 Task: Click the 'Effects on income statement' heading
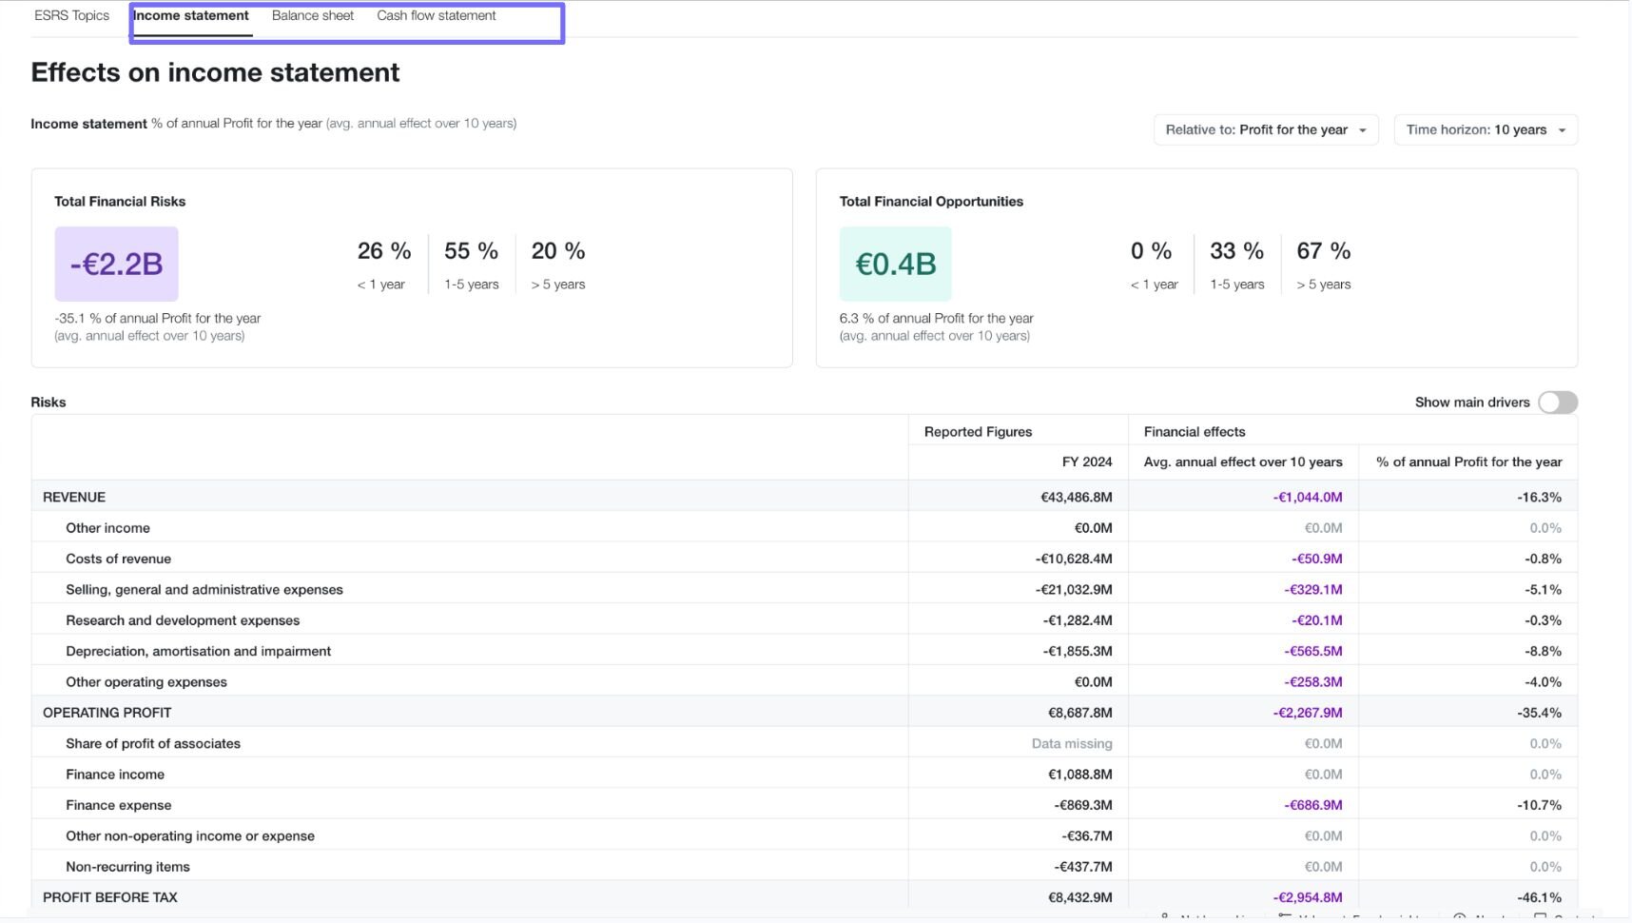tap(215, 72)
